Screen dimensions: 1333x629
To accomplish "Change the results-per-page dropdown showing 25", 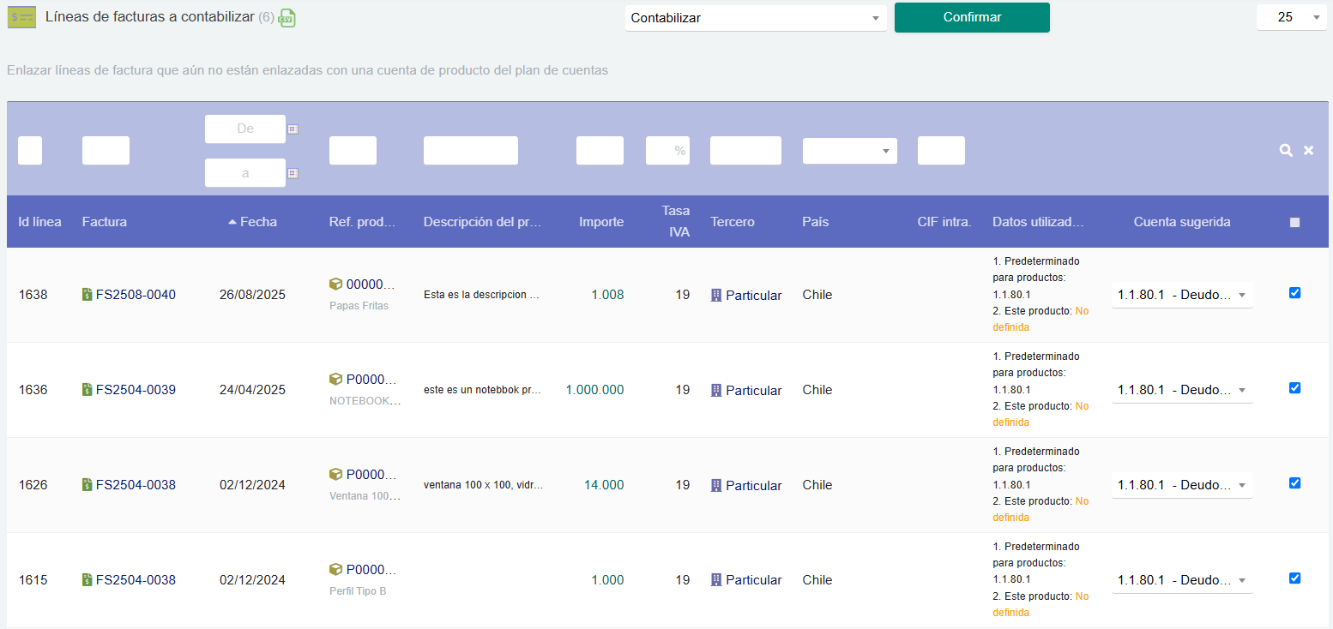I will pyautogui.click(x=1291, y=16).
